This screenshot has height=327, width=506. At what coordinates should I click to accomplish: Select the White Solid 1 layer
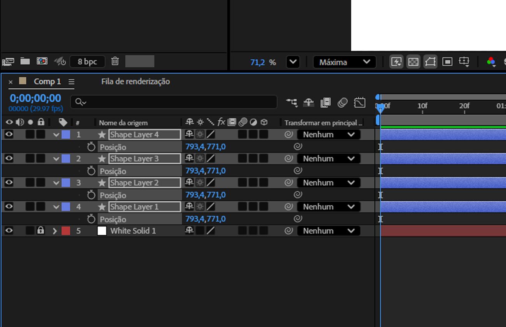click(133, 231)
